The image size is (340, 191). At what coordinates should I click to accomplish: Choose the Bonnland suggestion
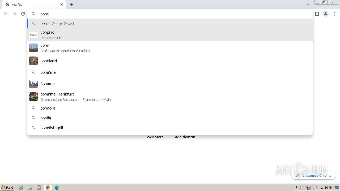click(x=170, y=61)
